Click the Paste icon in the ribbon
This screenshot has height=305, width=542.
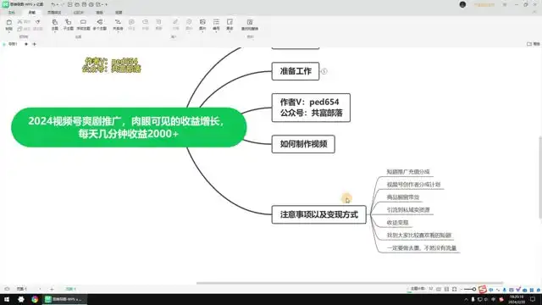coord(9,22)
